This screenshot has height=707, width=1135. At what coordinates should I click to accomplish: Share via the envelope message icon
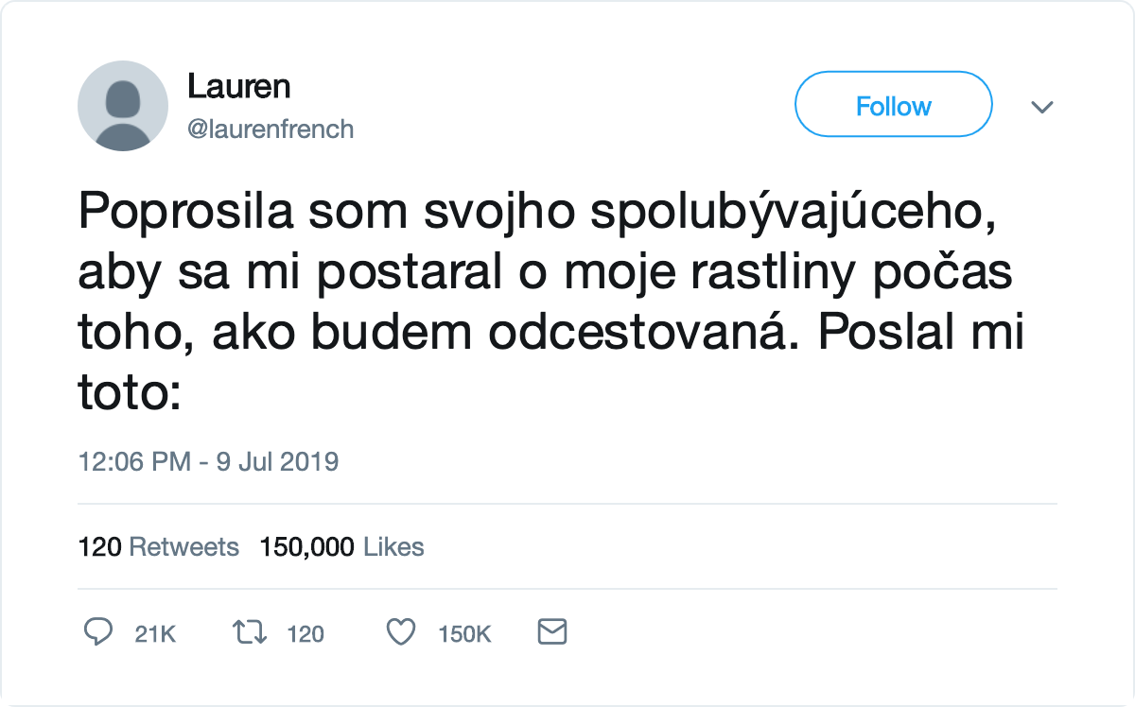point(551,631)
